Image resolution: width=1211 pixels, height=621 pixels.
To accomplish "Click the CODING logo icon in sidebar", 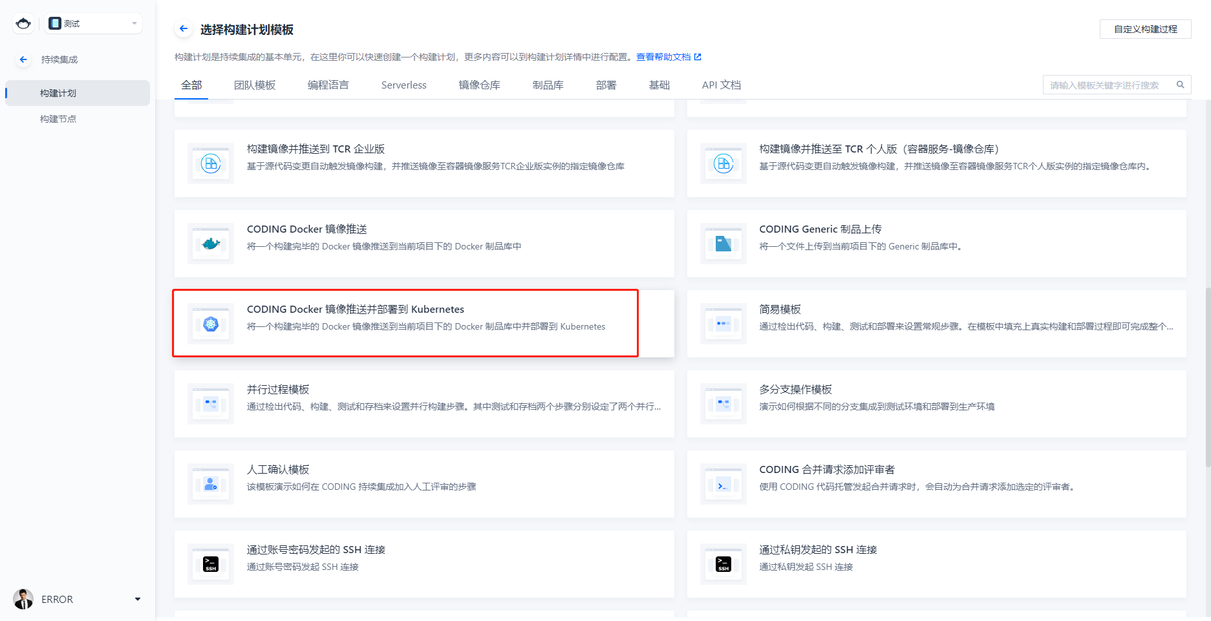I will tap(23, 24).
